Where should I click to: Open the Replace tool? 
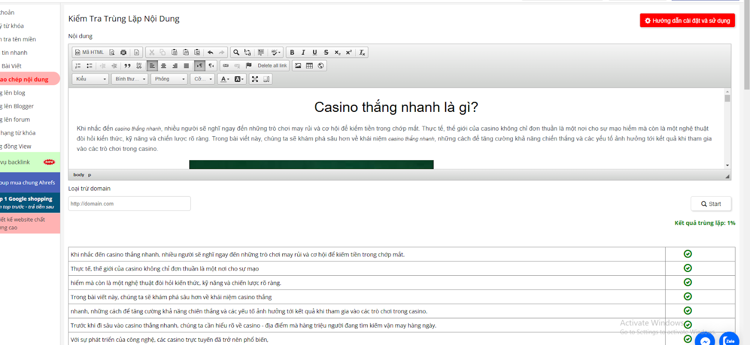(x=247, y=52)
